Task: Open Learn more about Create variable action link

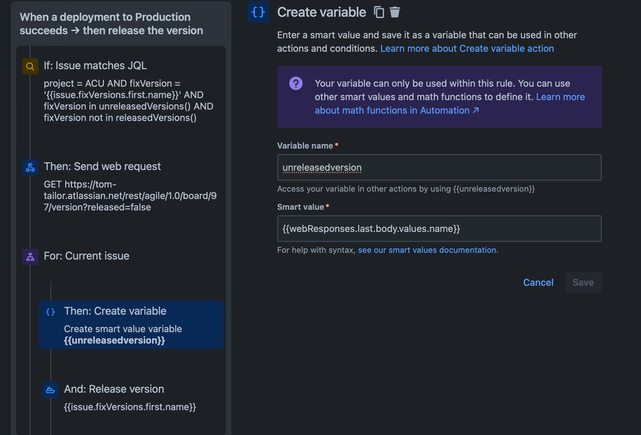Action: pos(467,49)
